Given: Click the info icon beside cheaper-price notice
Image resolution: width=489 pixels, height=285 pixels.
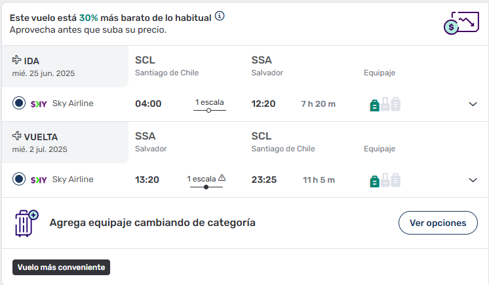Looking at the screenshot, I should (220, 16).
